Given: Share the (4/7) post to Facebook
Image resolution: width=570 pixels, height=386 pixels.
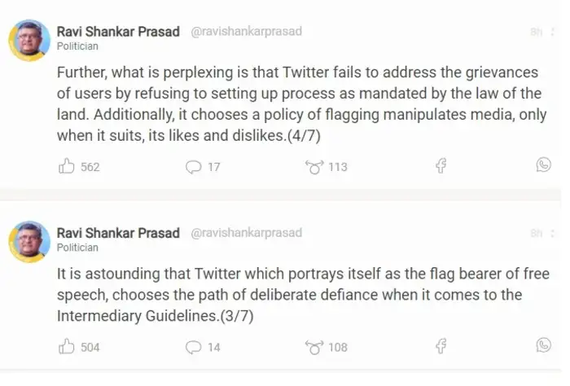Looking at the screenshot, I should 441,166.
